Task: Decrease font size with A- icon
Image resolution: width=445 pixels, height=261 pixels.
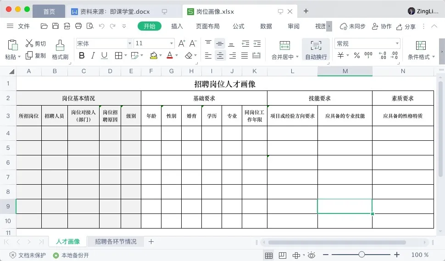Action: (193, 43)
